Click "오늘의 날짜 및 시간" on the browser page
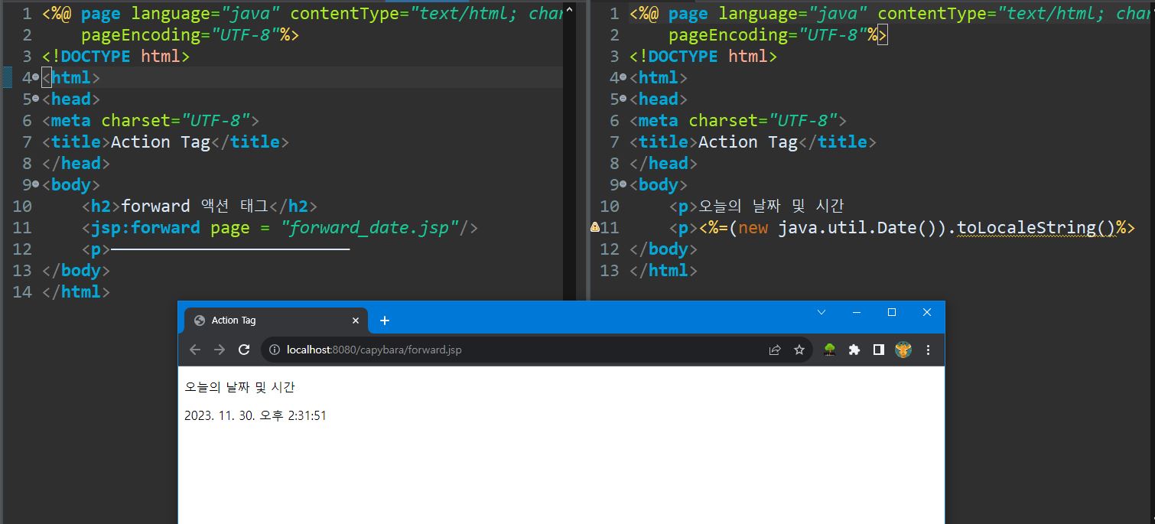Screen dimensions: 1155x524 239,387
